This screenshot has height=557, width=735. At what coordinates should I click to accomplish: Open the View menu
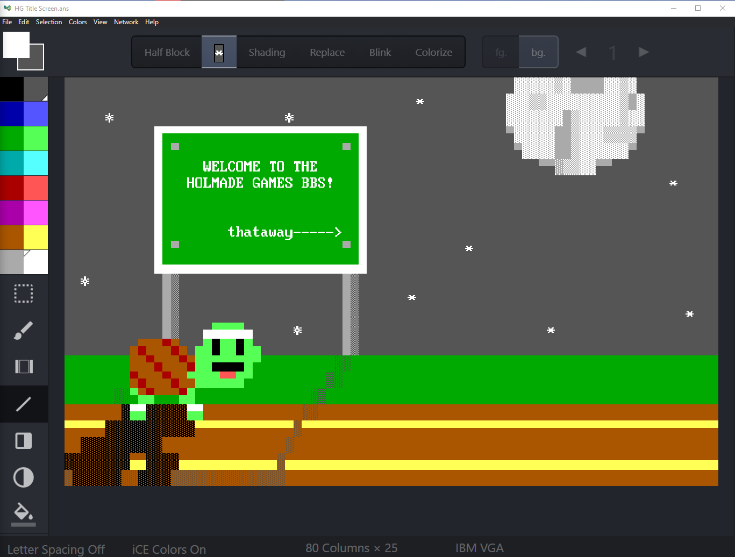click(x=101, y=22)
